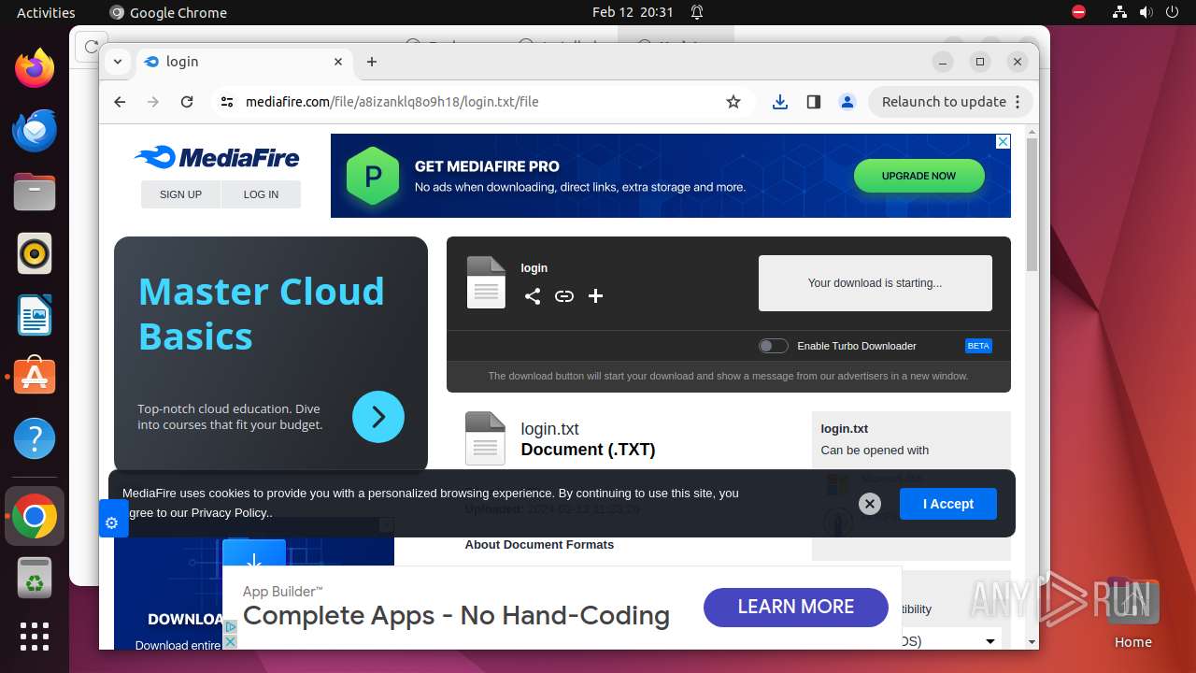Select the login tab
The height and width of the screenshot is (673, 1196).
click(245, 62)
